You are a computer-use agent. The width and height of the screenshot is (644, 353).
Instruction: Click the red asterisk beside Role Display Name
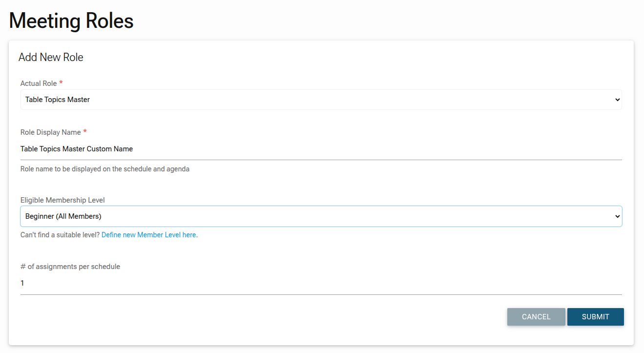[85, 132]
